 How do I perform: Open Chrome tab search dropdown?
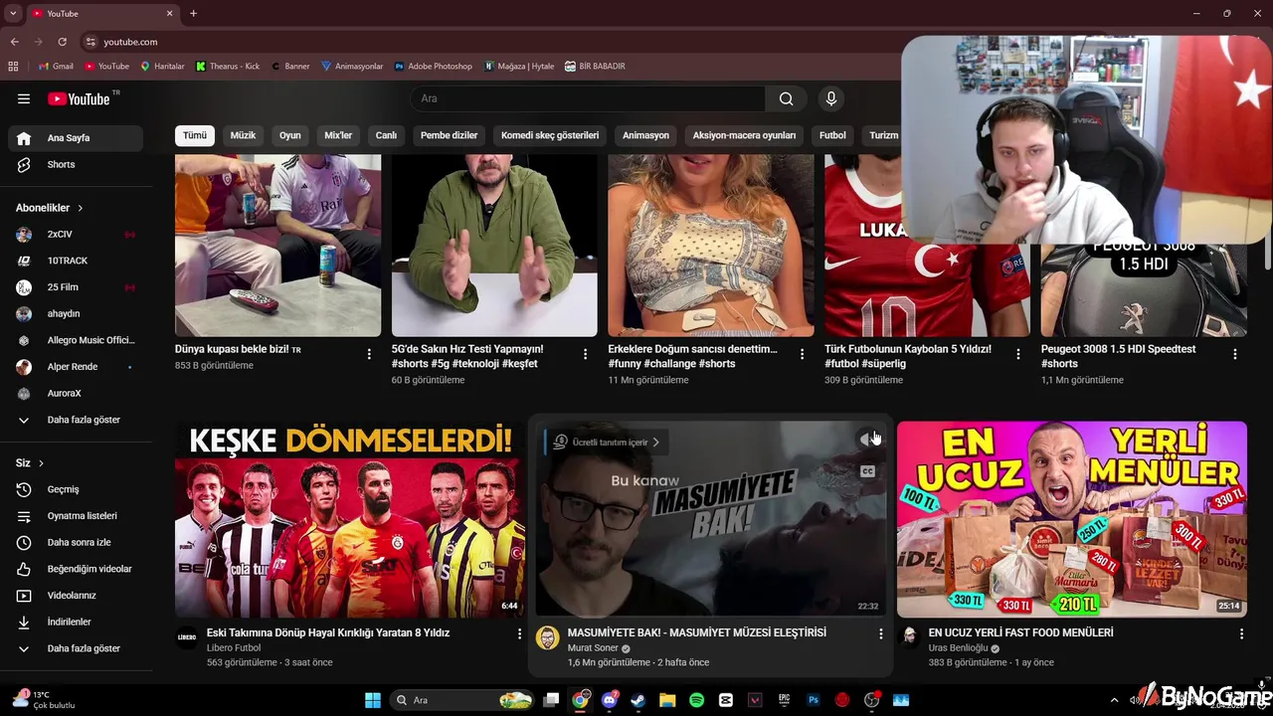point(13,14)
